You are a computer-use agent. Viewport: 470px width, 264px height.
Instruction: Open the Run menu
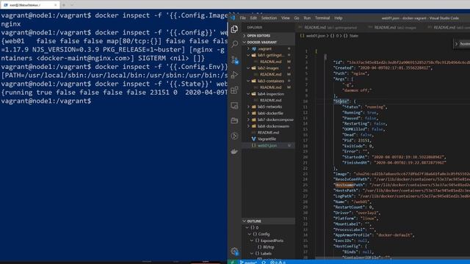307,18
